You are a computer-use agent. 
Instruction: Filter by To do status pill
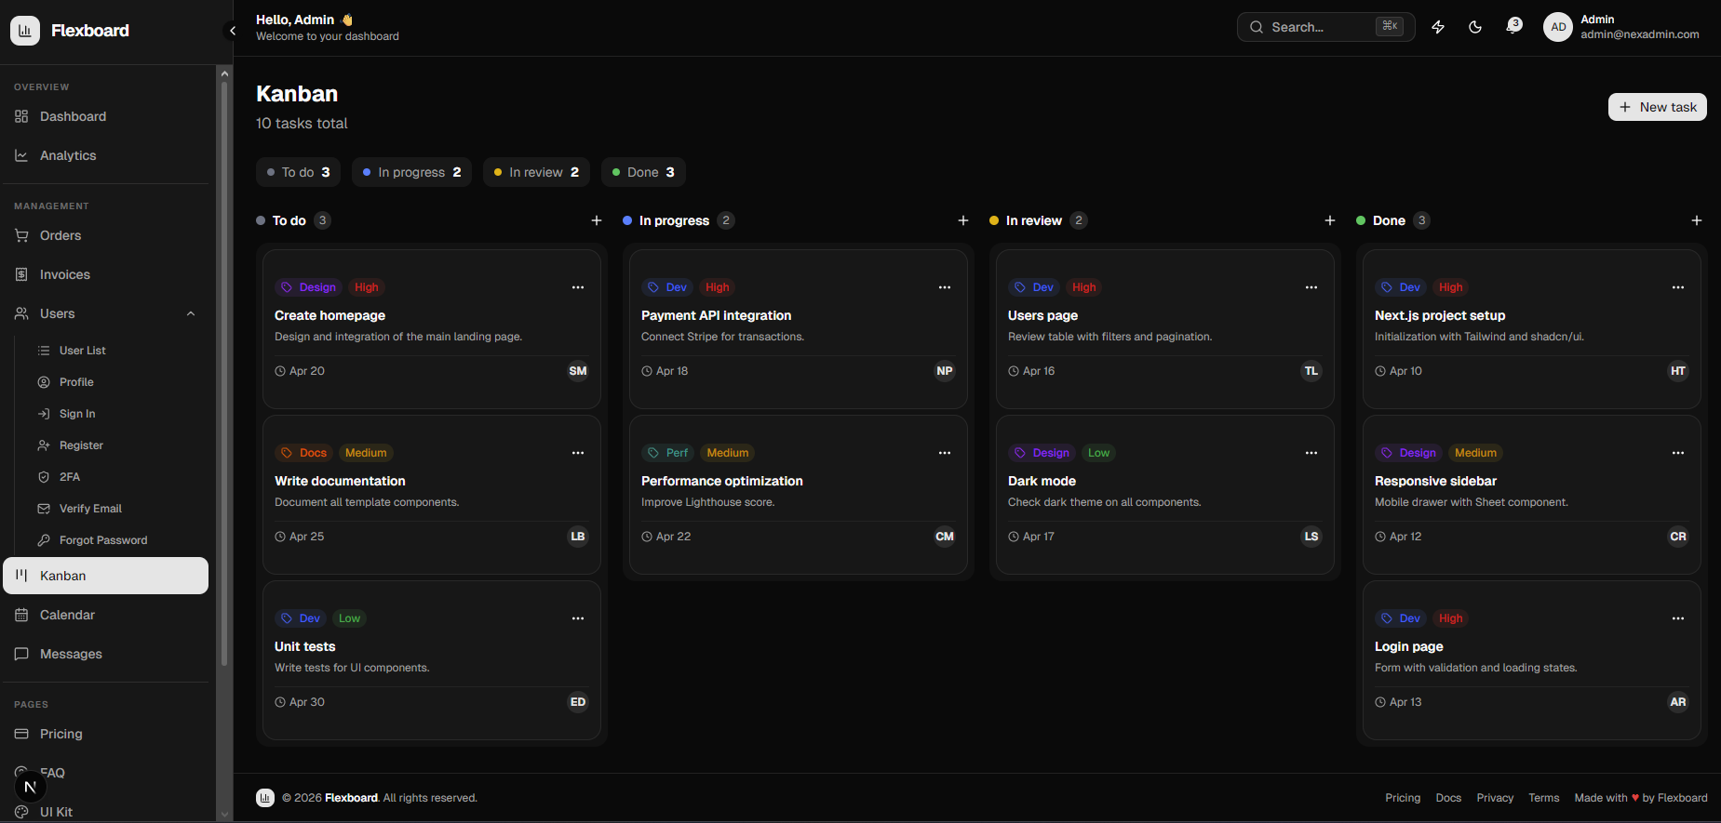pyautogui.click(x=298, y=172)
